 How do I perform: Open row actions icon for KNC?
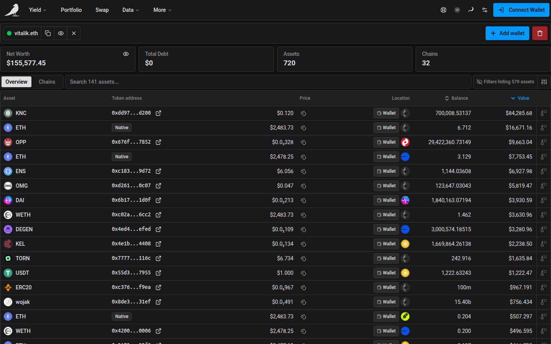543,113
